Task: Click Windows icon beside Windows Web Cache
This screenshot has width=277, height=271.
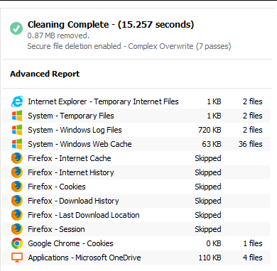Action: click(x=17, y=144)
